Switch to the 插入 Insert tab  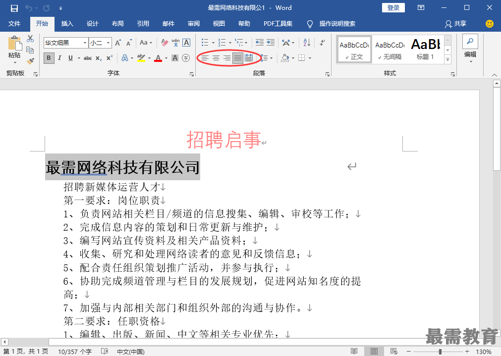pos(67,24)
